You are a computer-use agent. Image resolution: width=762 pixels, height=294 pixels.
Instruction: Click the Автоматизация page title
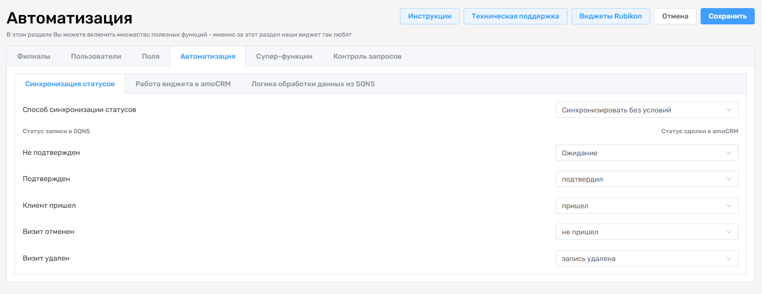(x=70, y=18)
